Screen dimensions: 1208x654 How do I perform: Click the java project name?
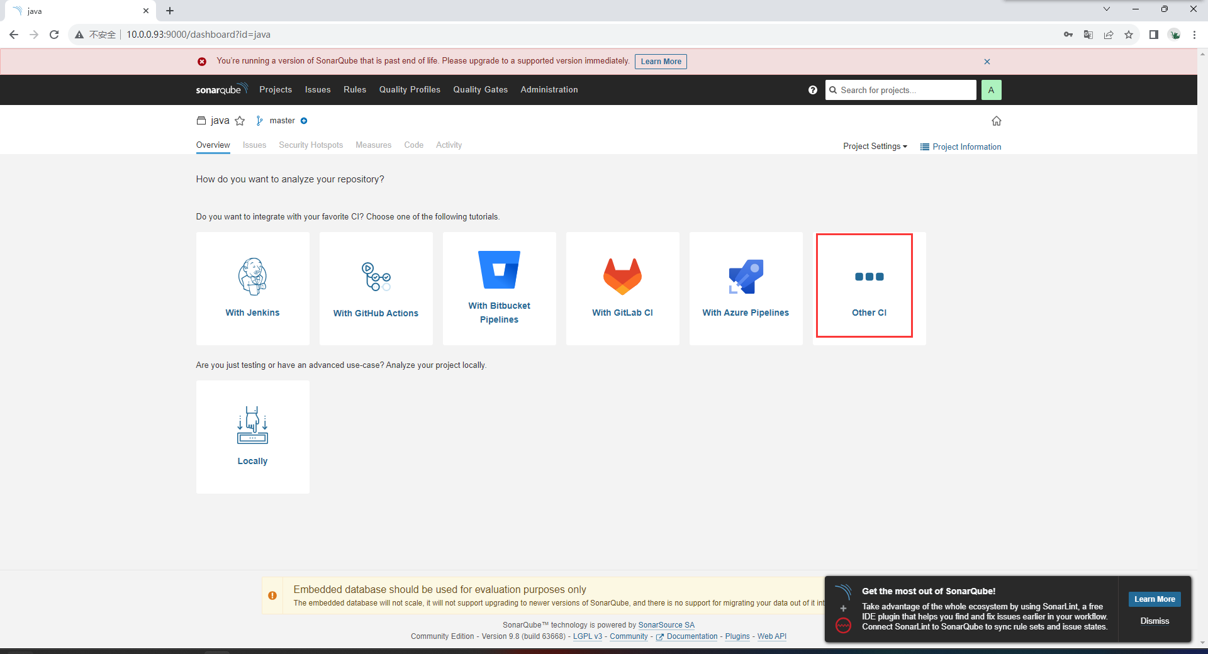click(220, 121)
